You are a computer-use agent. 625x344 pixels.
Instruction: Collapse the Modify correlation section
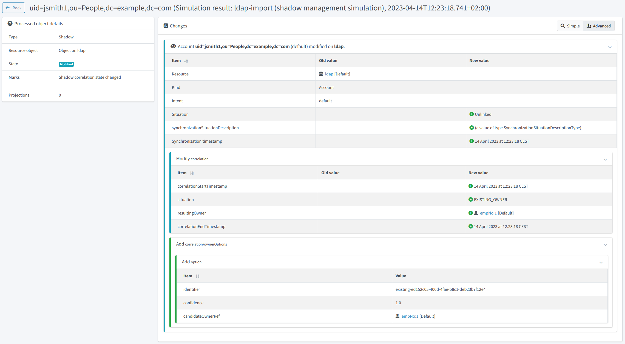605,159
